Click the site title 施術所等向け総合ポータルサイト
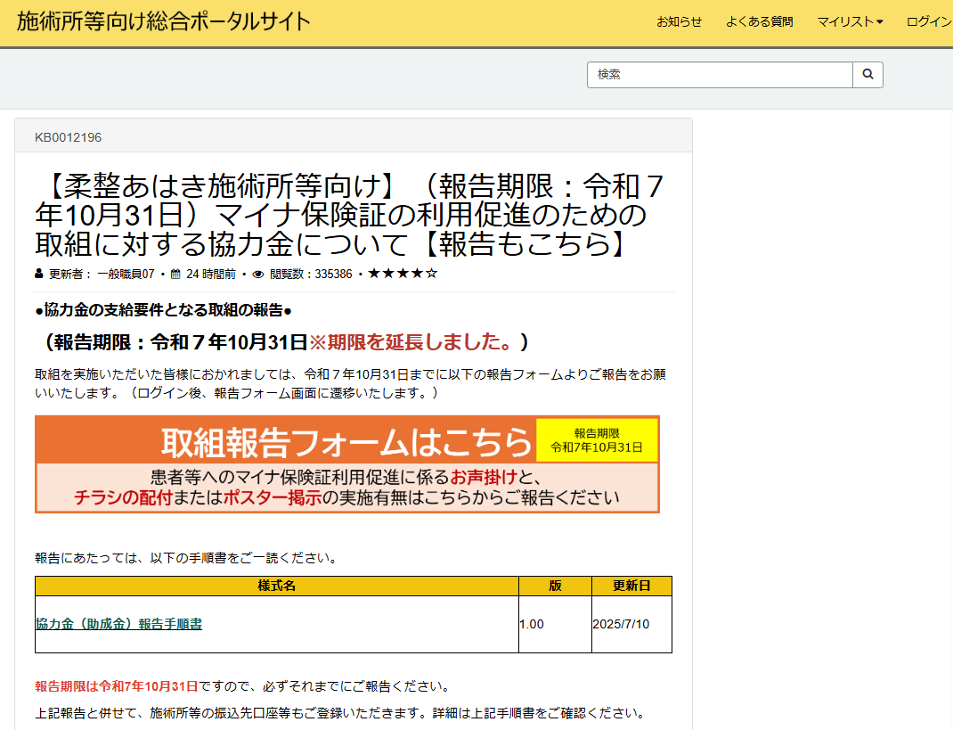This screenshot has width=953, height=730. click(164, 21)
